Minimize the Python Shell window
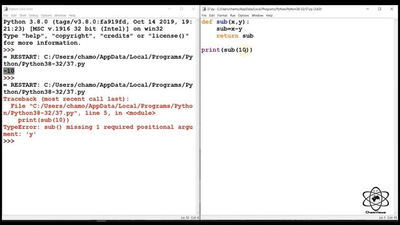400x225 pixels. coord(169,9)
